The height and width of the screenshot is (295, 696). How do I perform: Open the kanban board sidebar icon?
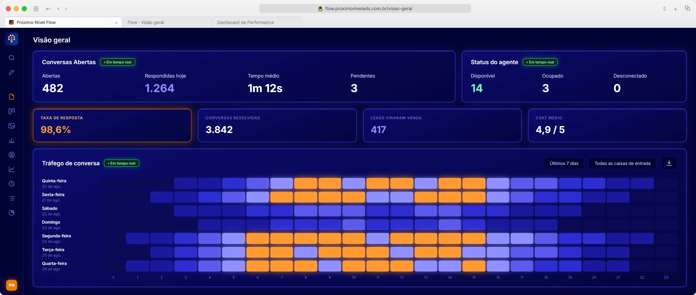pyautogui.click(x=12, y=111)
